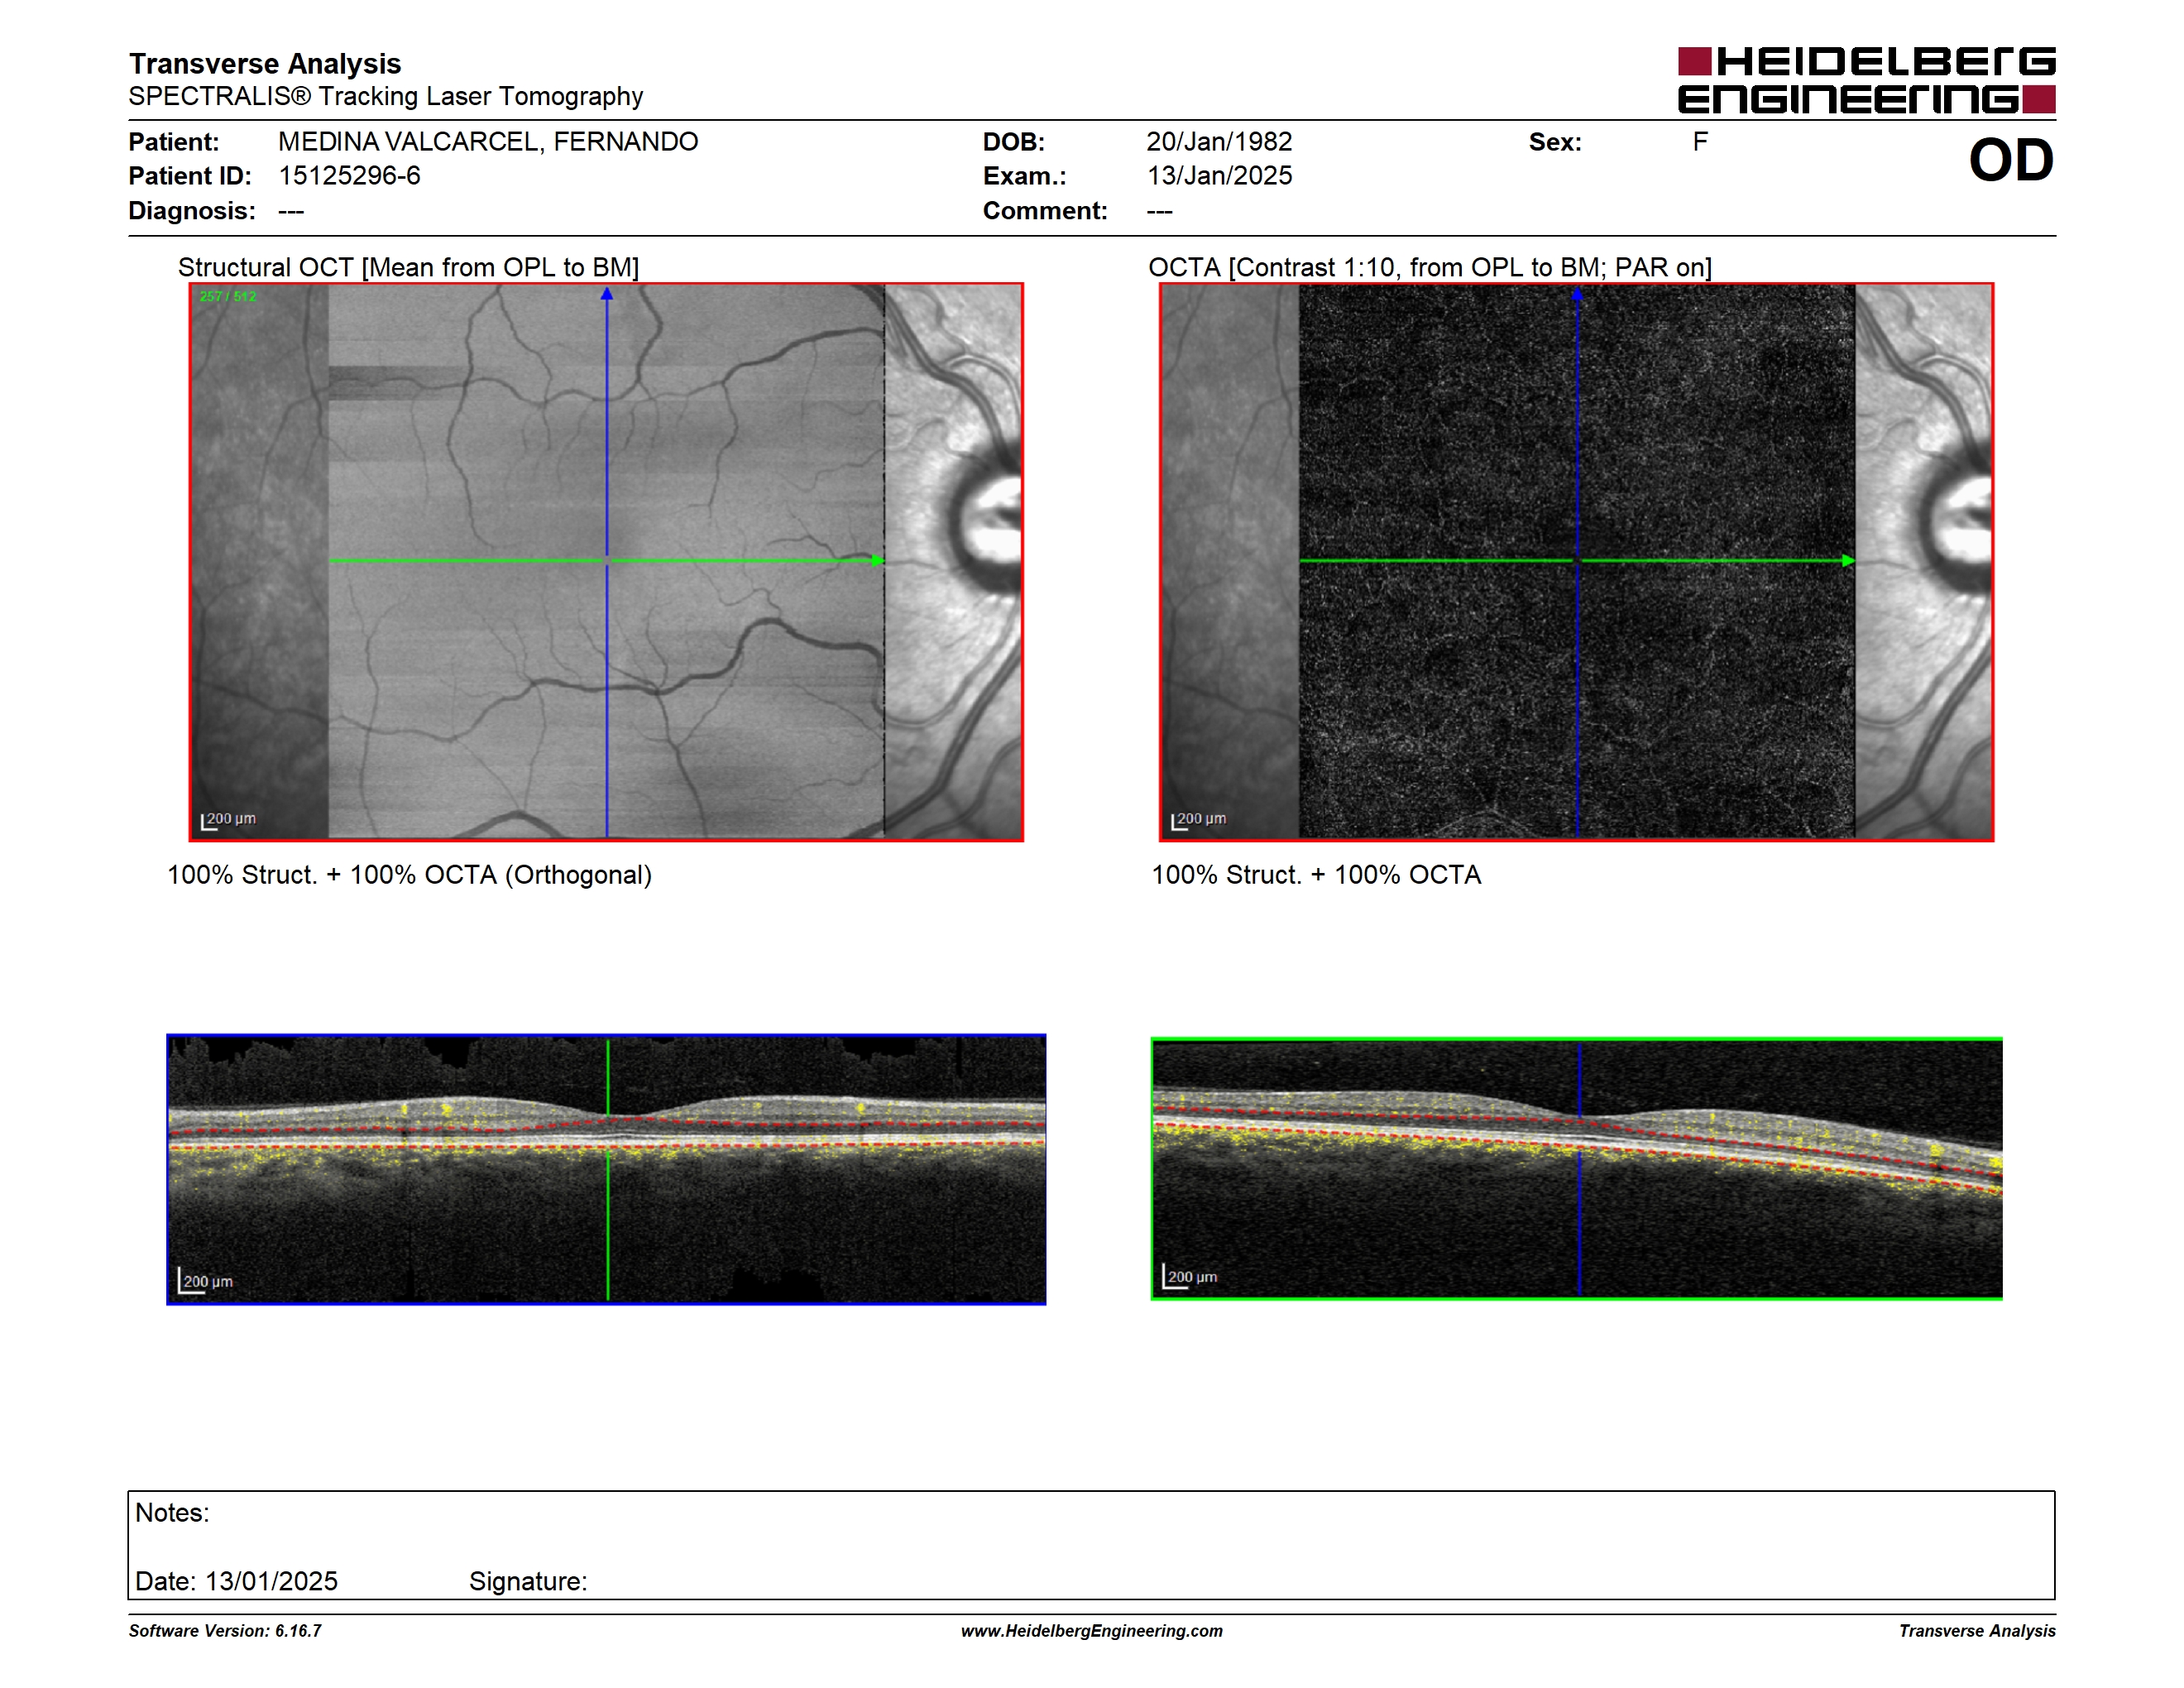This screenshot has width=2184, height=1688.
Task: Open the OCTA en-face image
Action: 1576,562
